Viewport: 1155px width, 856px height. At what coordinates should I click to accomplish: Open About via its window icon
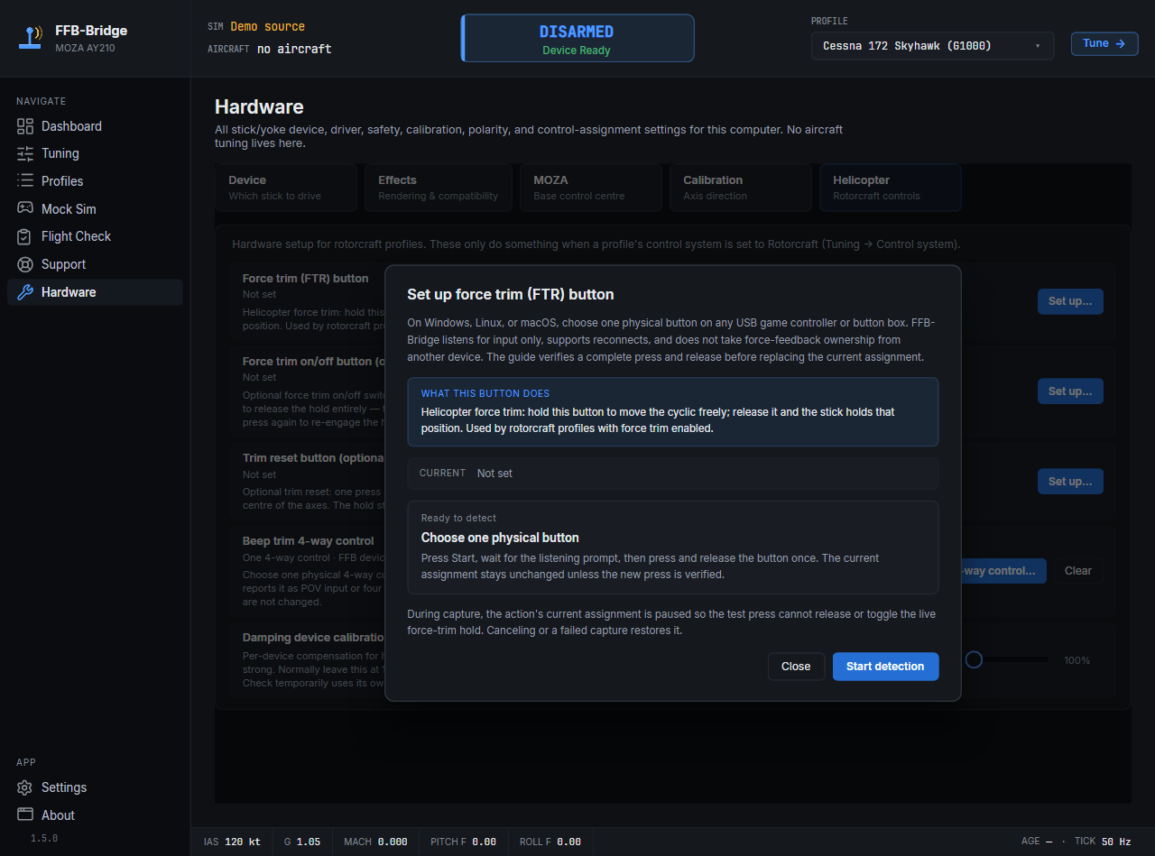[25, 815]
